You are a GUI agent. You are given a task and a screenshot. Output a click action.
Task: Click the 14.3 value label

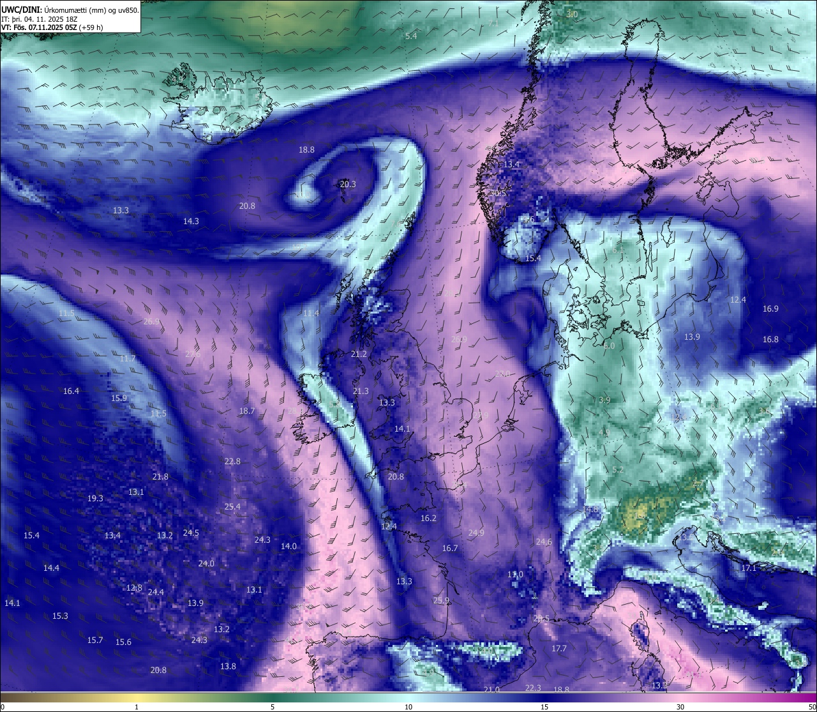[x=191, y=221]
